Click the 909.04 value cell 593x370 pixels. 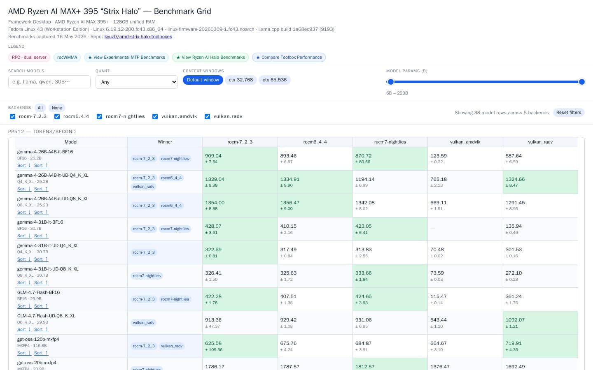click(x=240, y=159)
